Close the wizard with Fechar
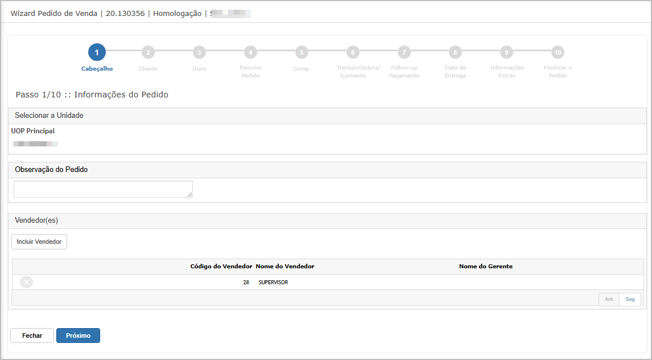652x360 pixels. coord(32,336)
